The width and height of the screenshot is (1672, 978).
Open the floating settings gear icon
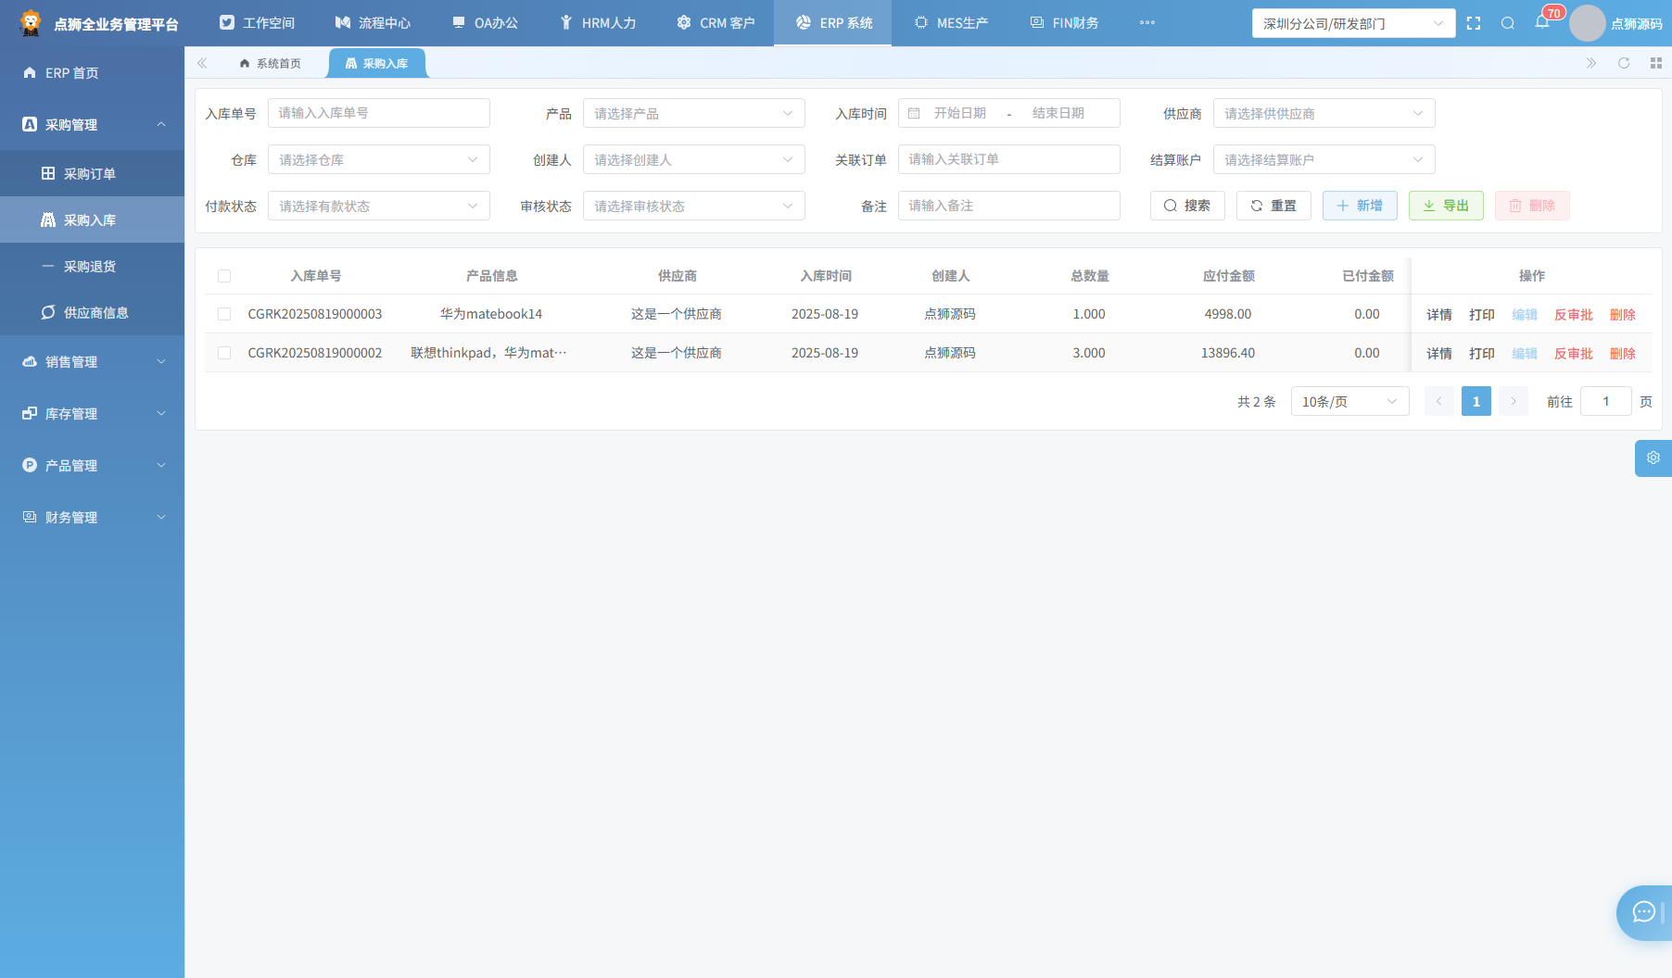(1653, 458)
